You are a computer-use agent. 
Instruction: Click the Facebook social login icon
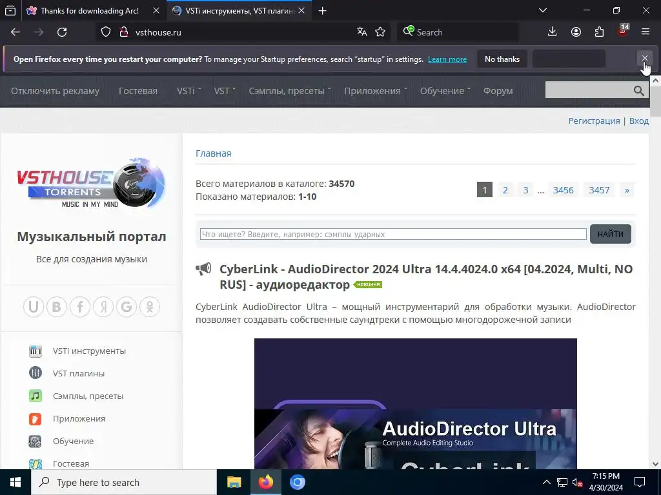80,306
